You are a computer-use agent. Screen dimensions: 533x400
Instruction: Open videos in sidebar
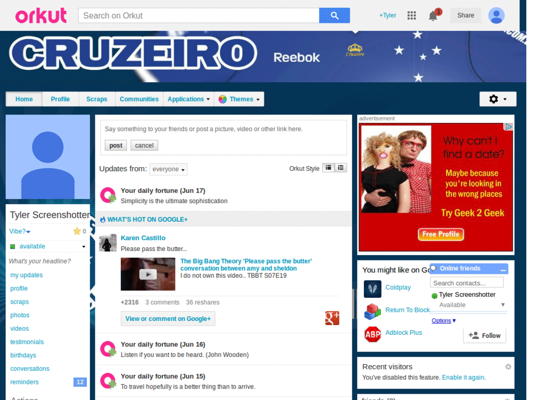coord(19,329)
